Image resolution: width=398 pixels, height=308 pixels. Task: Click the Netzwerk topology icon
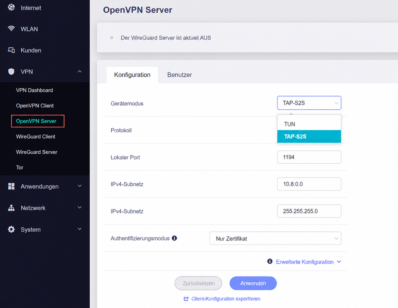[x=11, y=208]
